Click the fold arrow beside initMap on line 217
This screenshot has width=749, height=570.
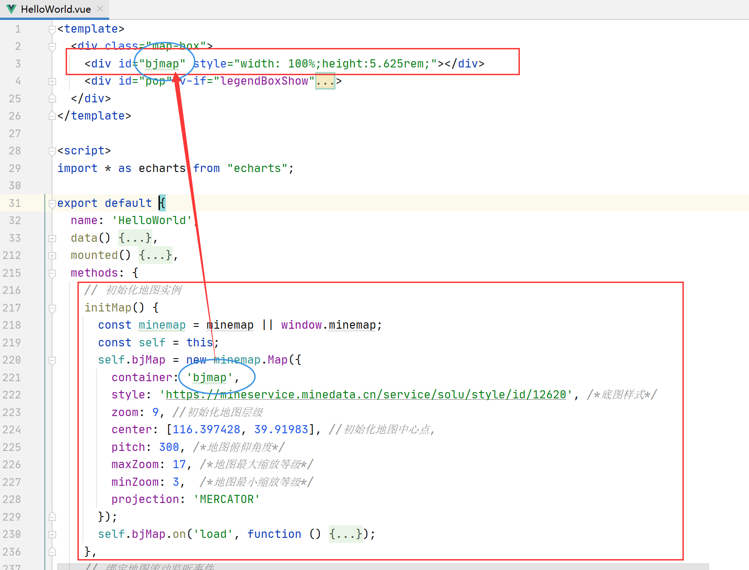(52, 307)
